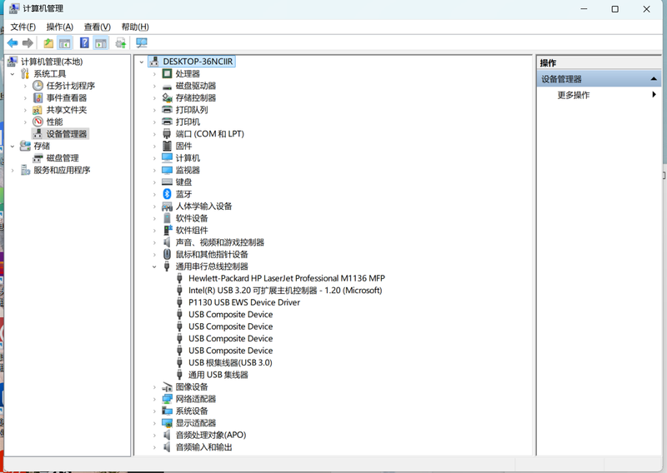The image size is (667, 473).
Task: Expand the 网络适配器 category
Action: pyautogui.click(x=155, y=399)
